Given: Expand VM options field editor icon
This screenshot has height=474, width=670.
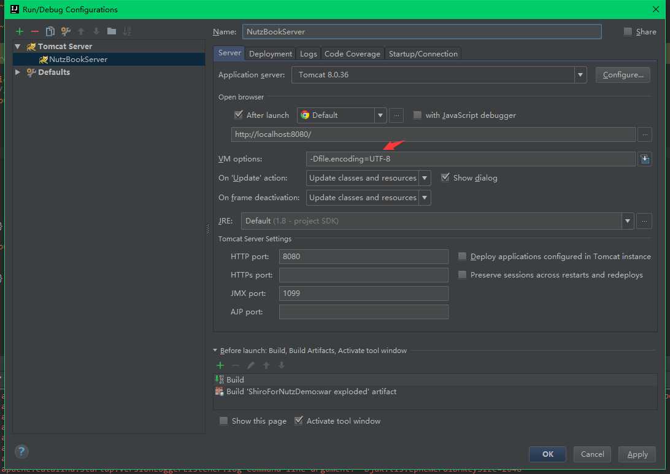Looking at the screenshot, I should pyautogui.click(x=645, y=159).
